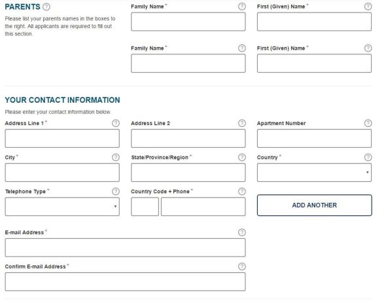
Task: Open the E-mail Address help icon
Action: (x=241, y=232)
